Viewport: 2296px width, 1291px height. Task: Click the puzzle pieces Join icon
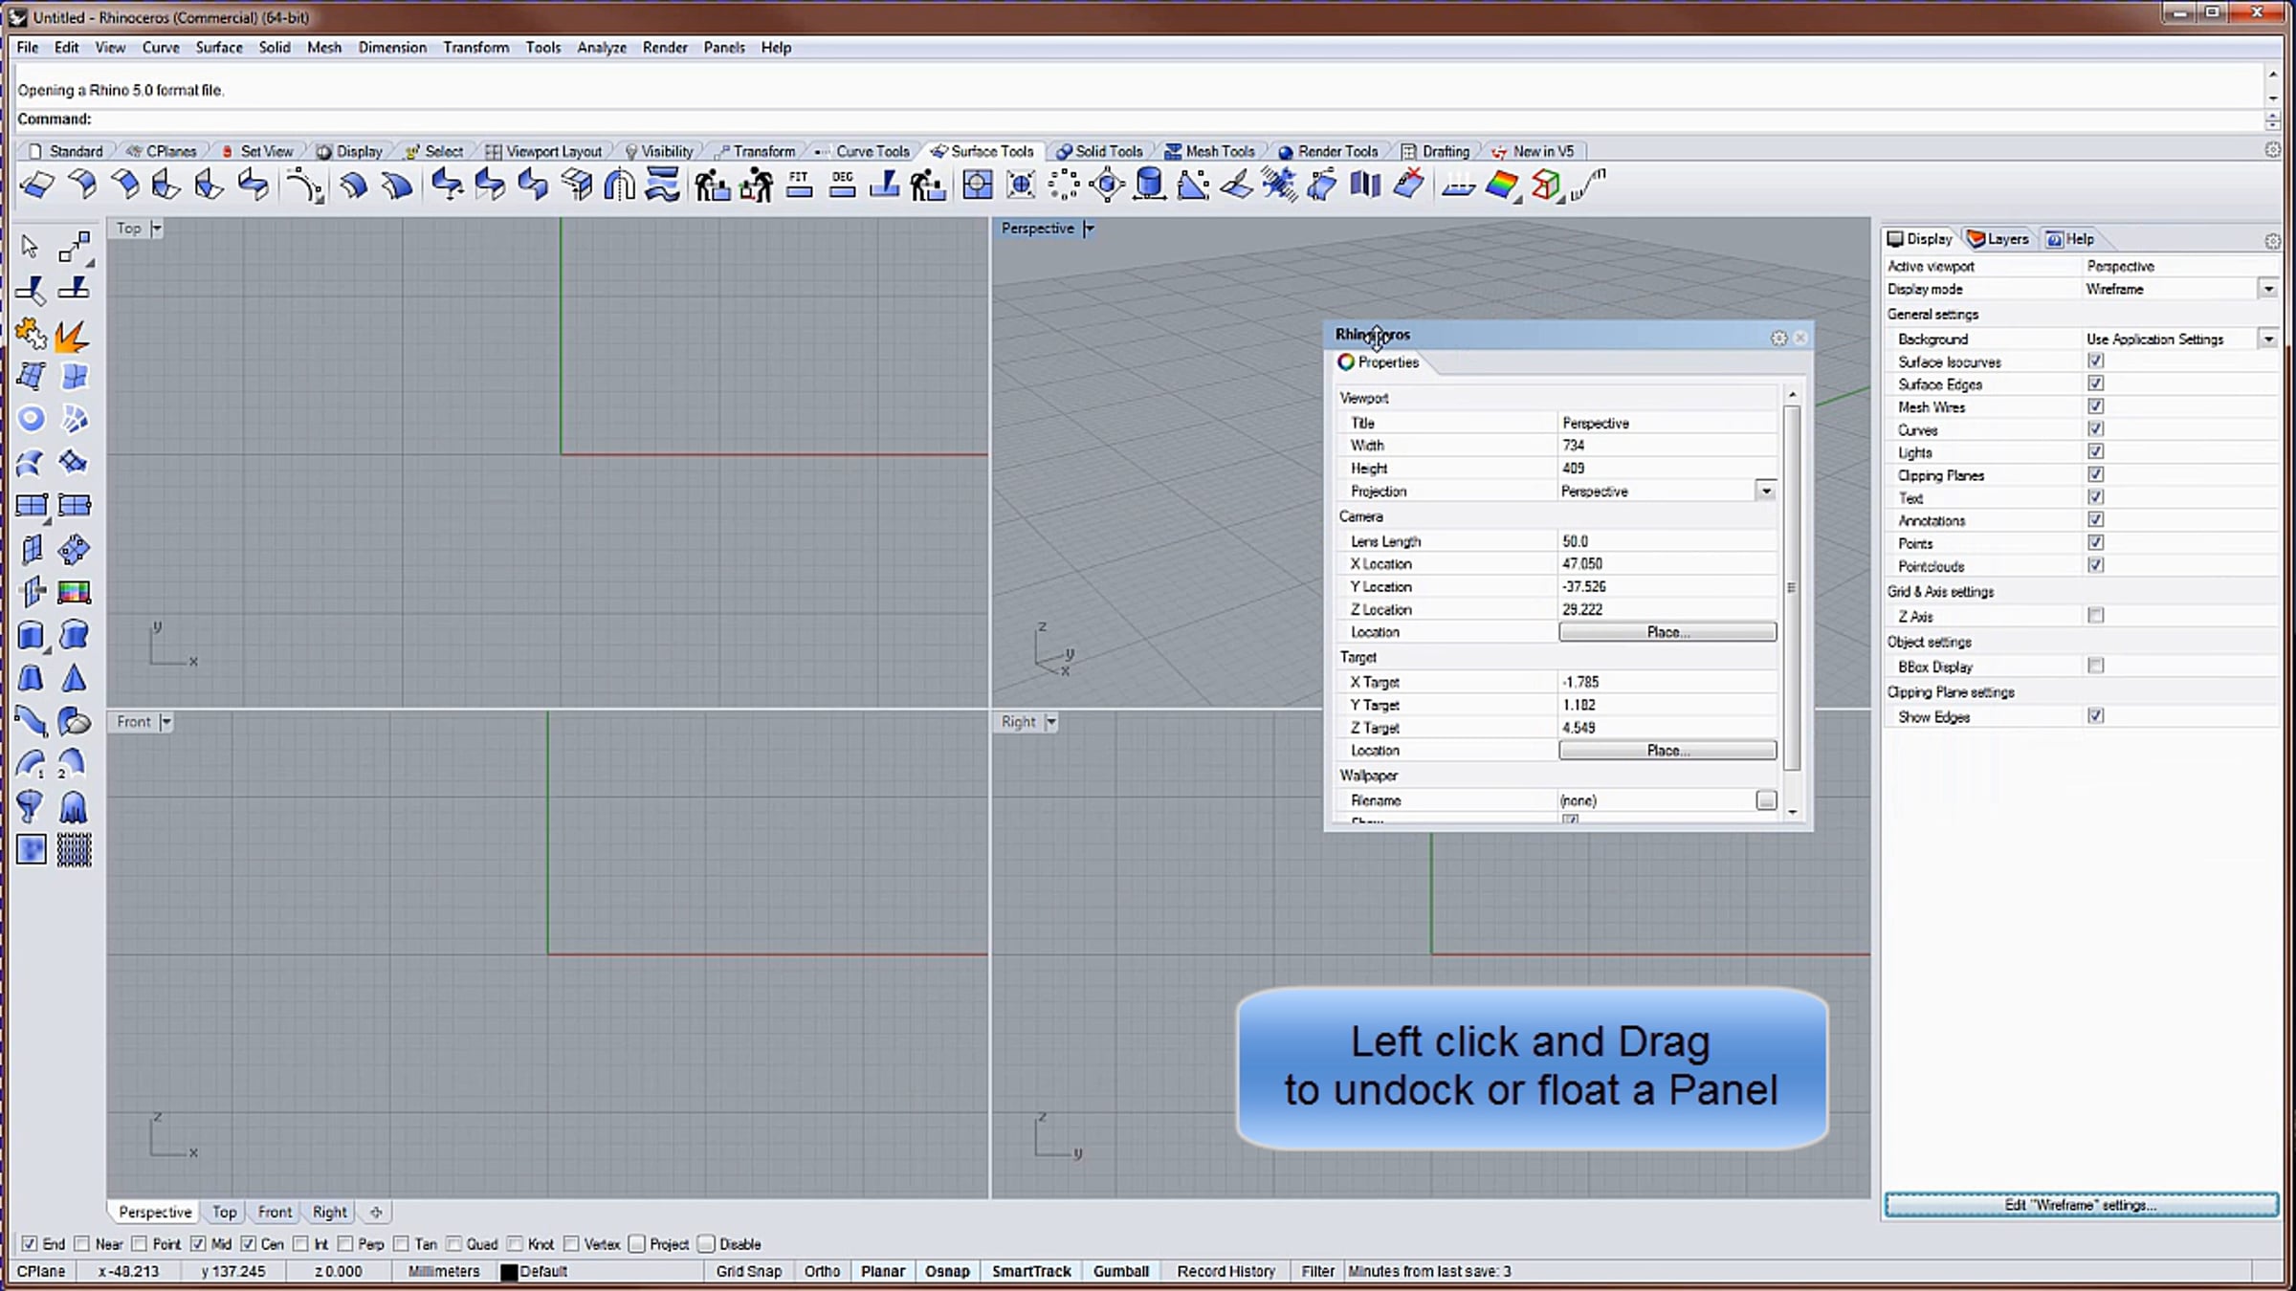click(x=31, y=335)
